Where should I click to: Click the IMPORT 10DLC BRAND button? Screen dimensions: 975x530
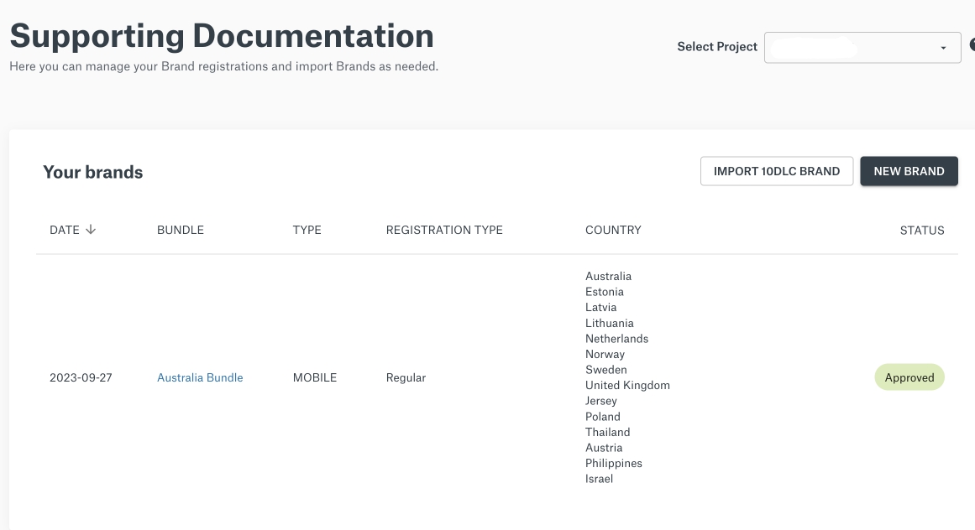pyautogui.click(x=776, y=171)
